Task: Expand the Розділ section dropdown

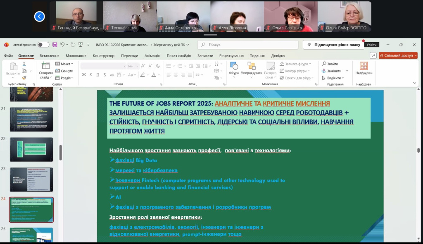Action: click(x=64, y=78)
